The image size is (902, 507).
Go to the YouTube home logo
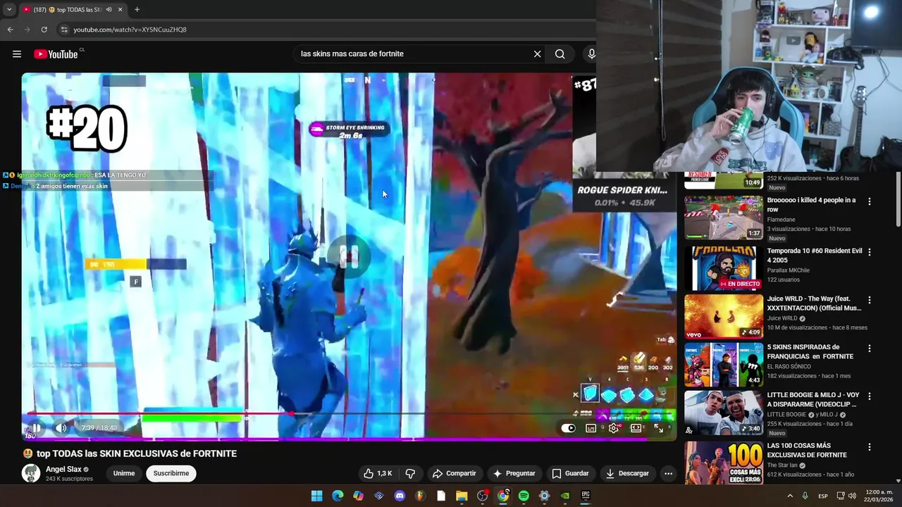[56, 54]
